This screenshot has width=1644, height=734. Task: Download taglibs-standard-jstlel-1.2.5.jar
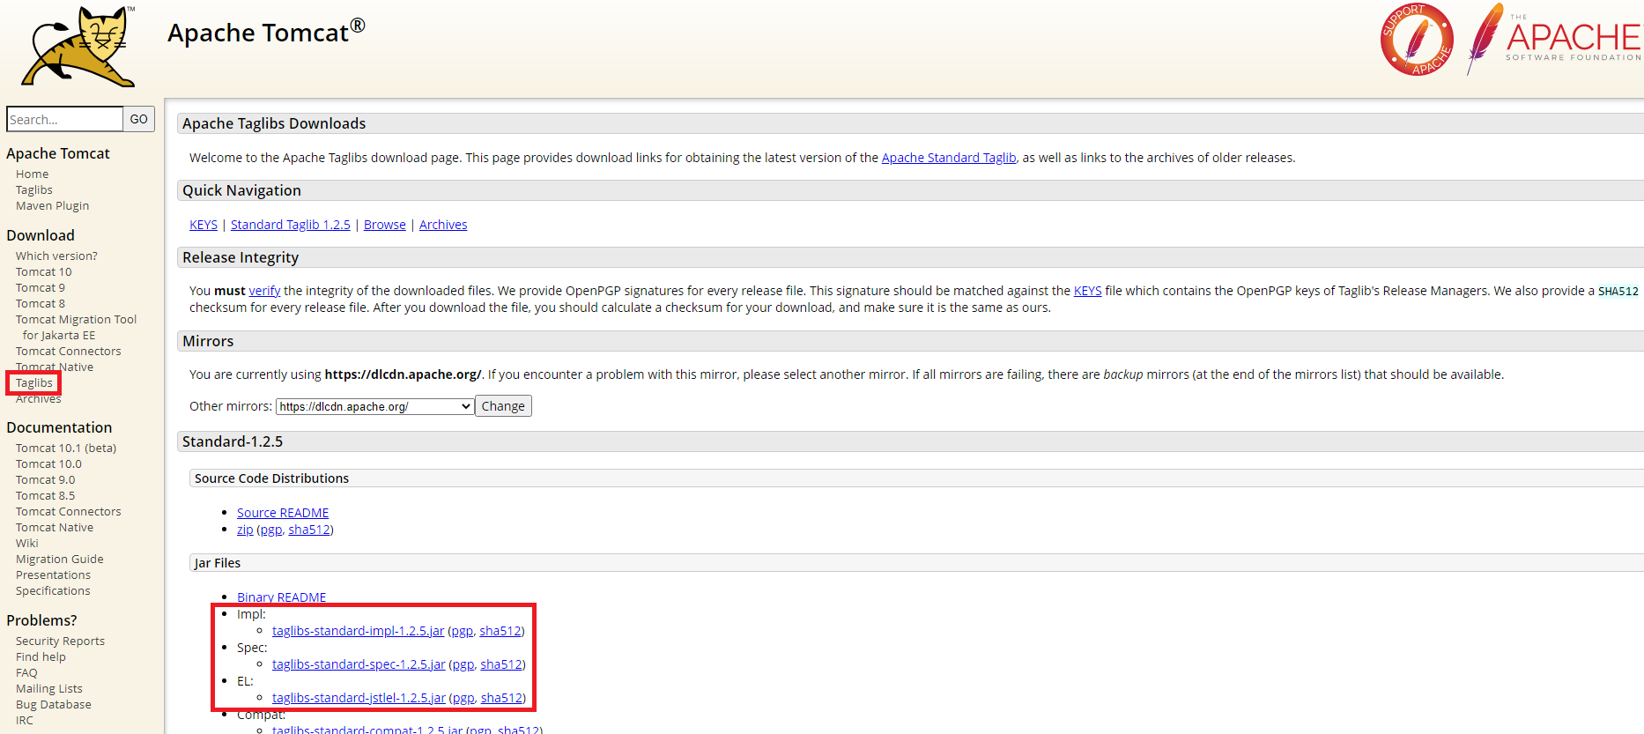click(359, 698)
